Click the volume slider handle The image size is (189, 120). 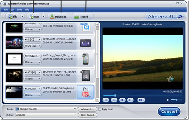point(176,100)
